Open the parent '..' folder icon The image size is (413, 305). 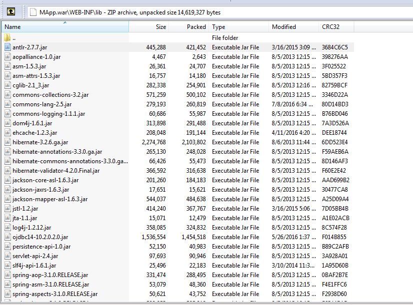pos(7,37)
